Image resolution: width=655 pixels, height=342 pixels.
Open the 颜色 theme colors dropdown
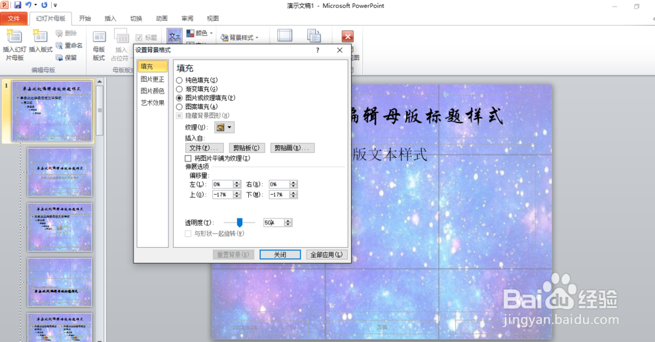(199, 33)
